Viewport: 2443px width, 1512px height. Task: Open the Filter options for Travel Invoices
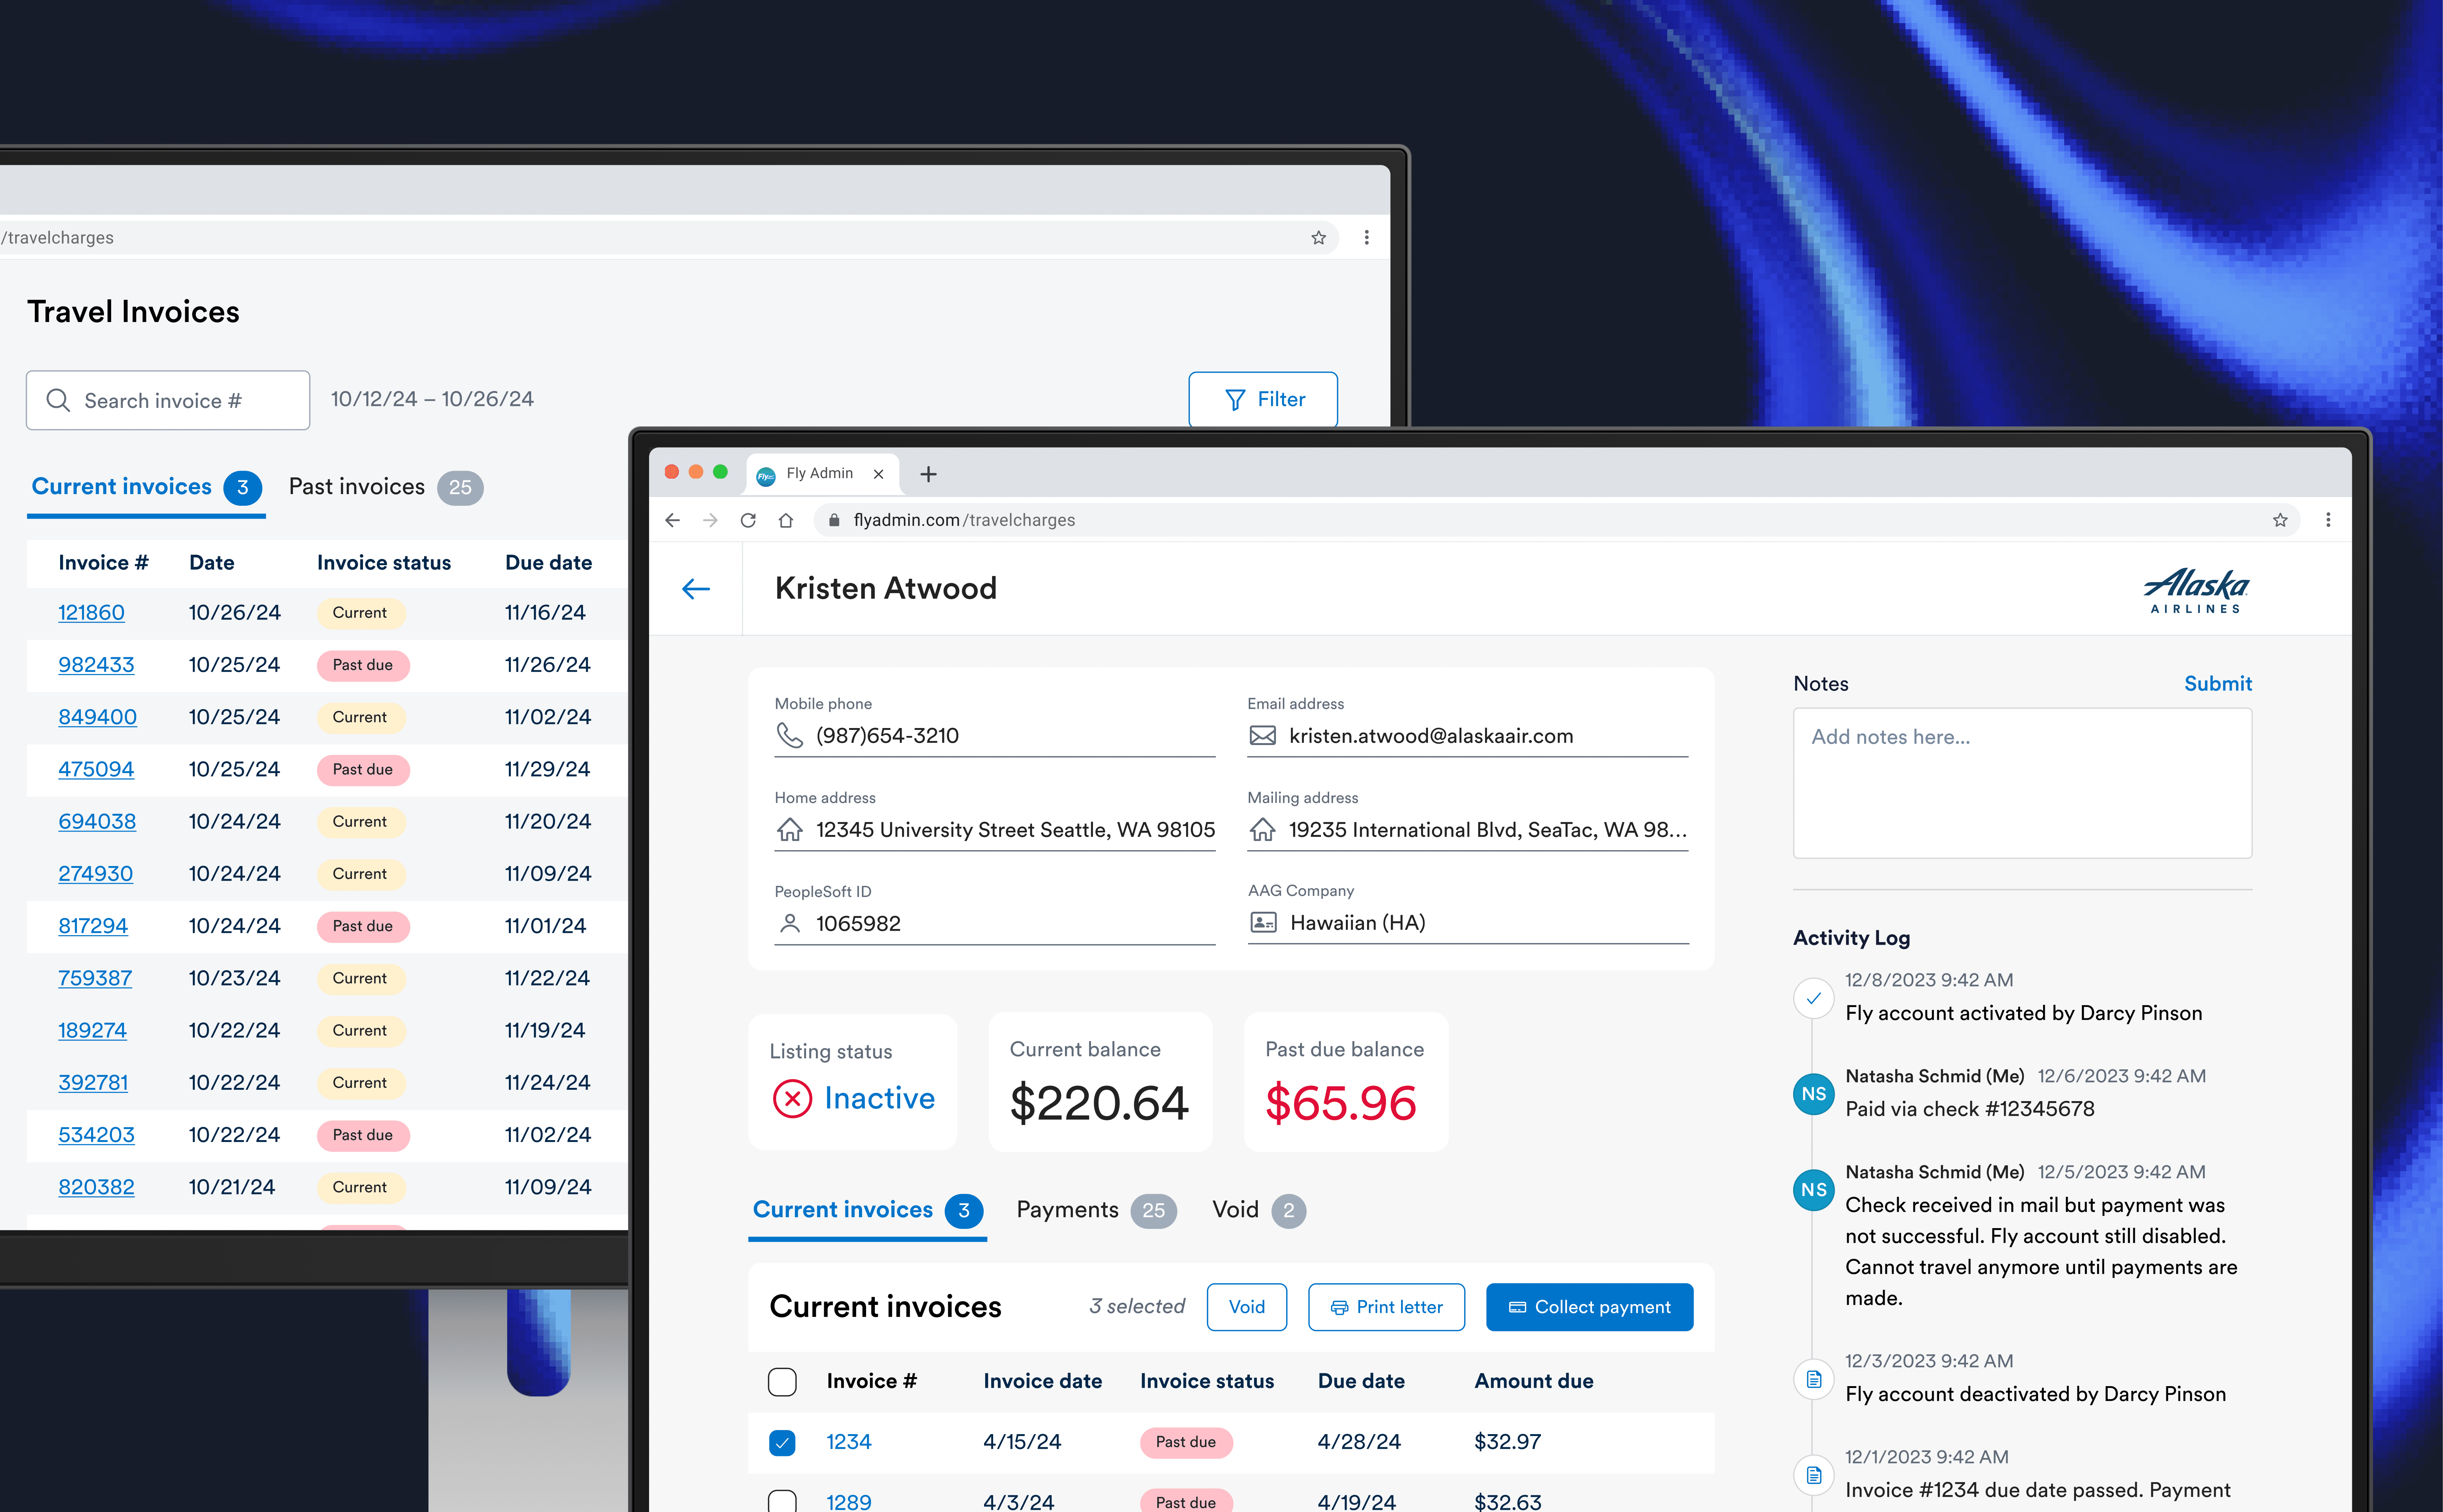point(1263,400)
